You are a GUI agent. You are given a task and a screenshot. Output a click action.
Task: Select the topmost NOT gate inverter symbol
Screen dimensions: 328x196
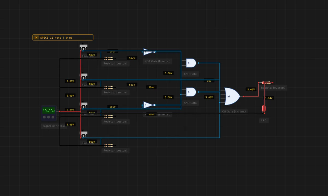click(149, 52)
